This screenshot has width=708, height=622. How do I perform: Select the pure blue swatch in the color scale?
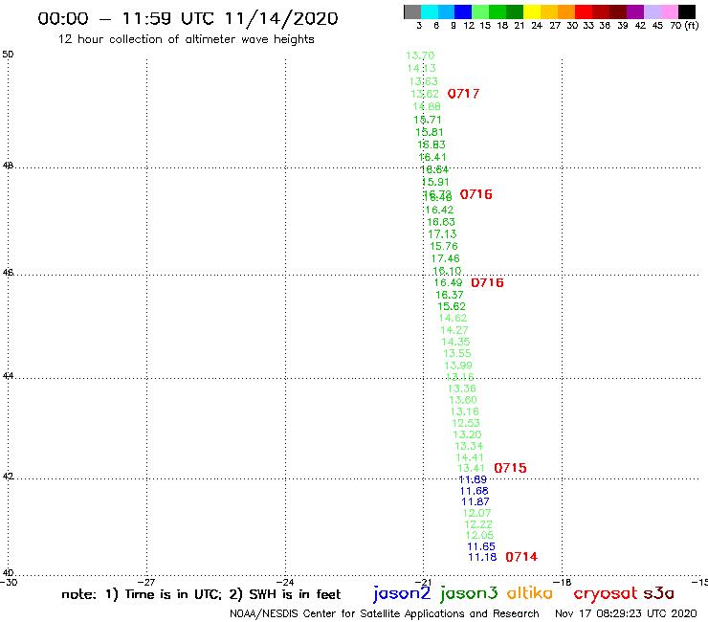463,11
